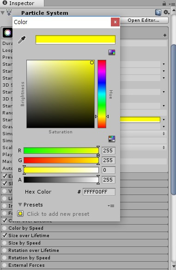Collapse the Particle System component foldout
This screenshot has width=176, height=270.
3,13
